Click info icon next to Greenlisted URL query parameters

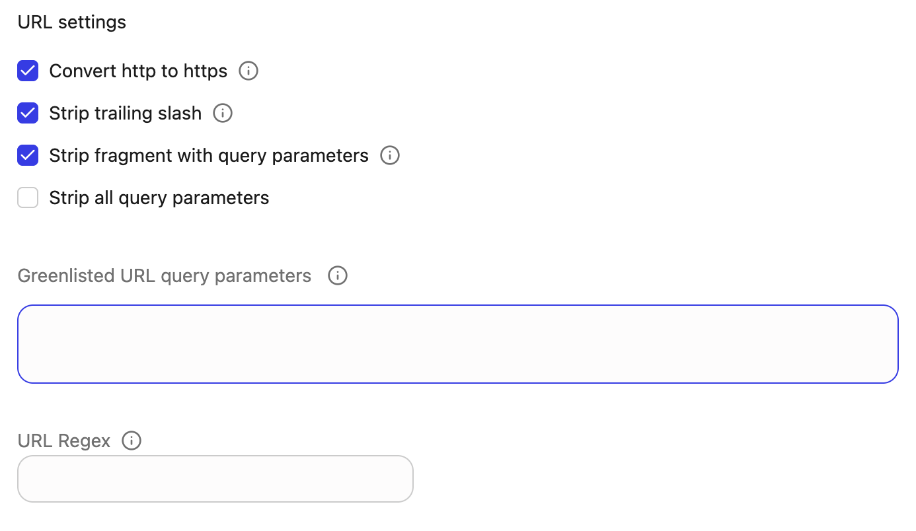(x=338, y=275)
